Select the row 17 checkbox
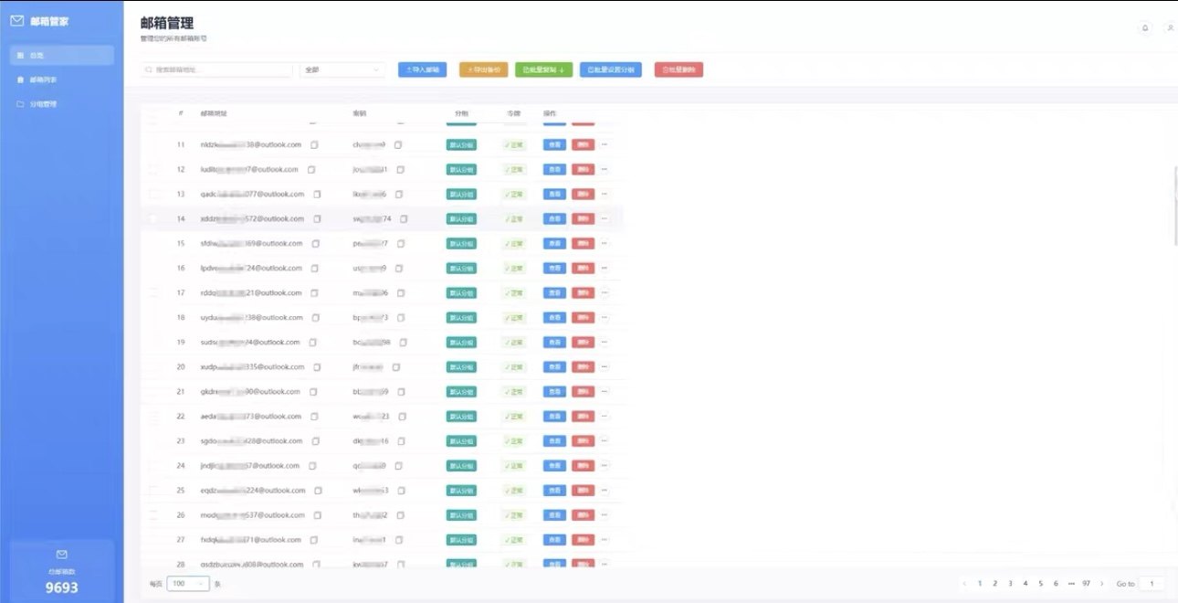 pyautogui.click(x=153, y=293)
